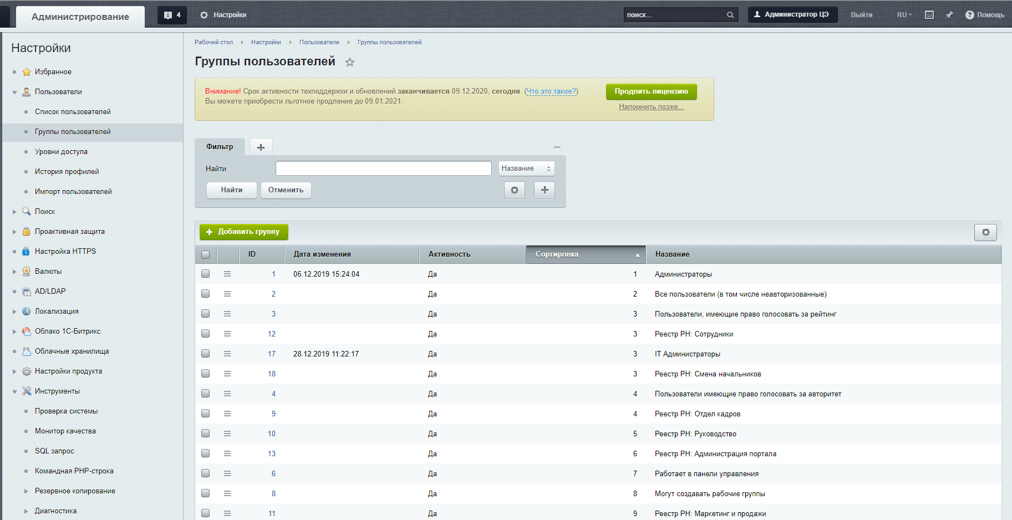
Task: Collapse the filter panel with minus icon
Action: point(557,147)
